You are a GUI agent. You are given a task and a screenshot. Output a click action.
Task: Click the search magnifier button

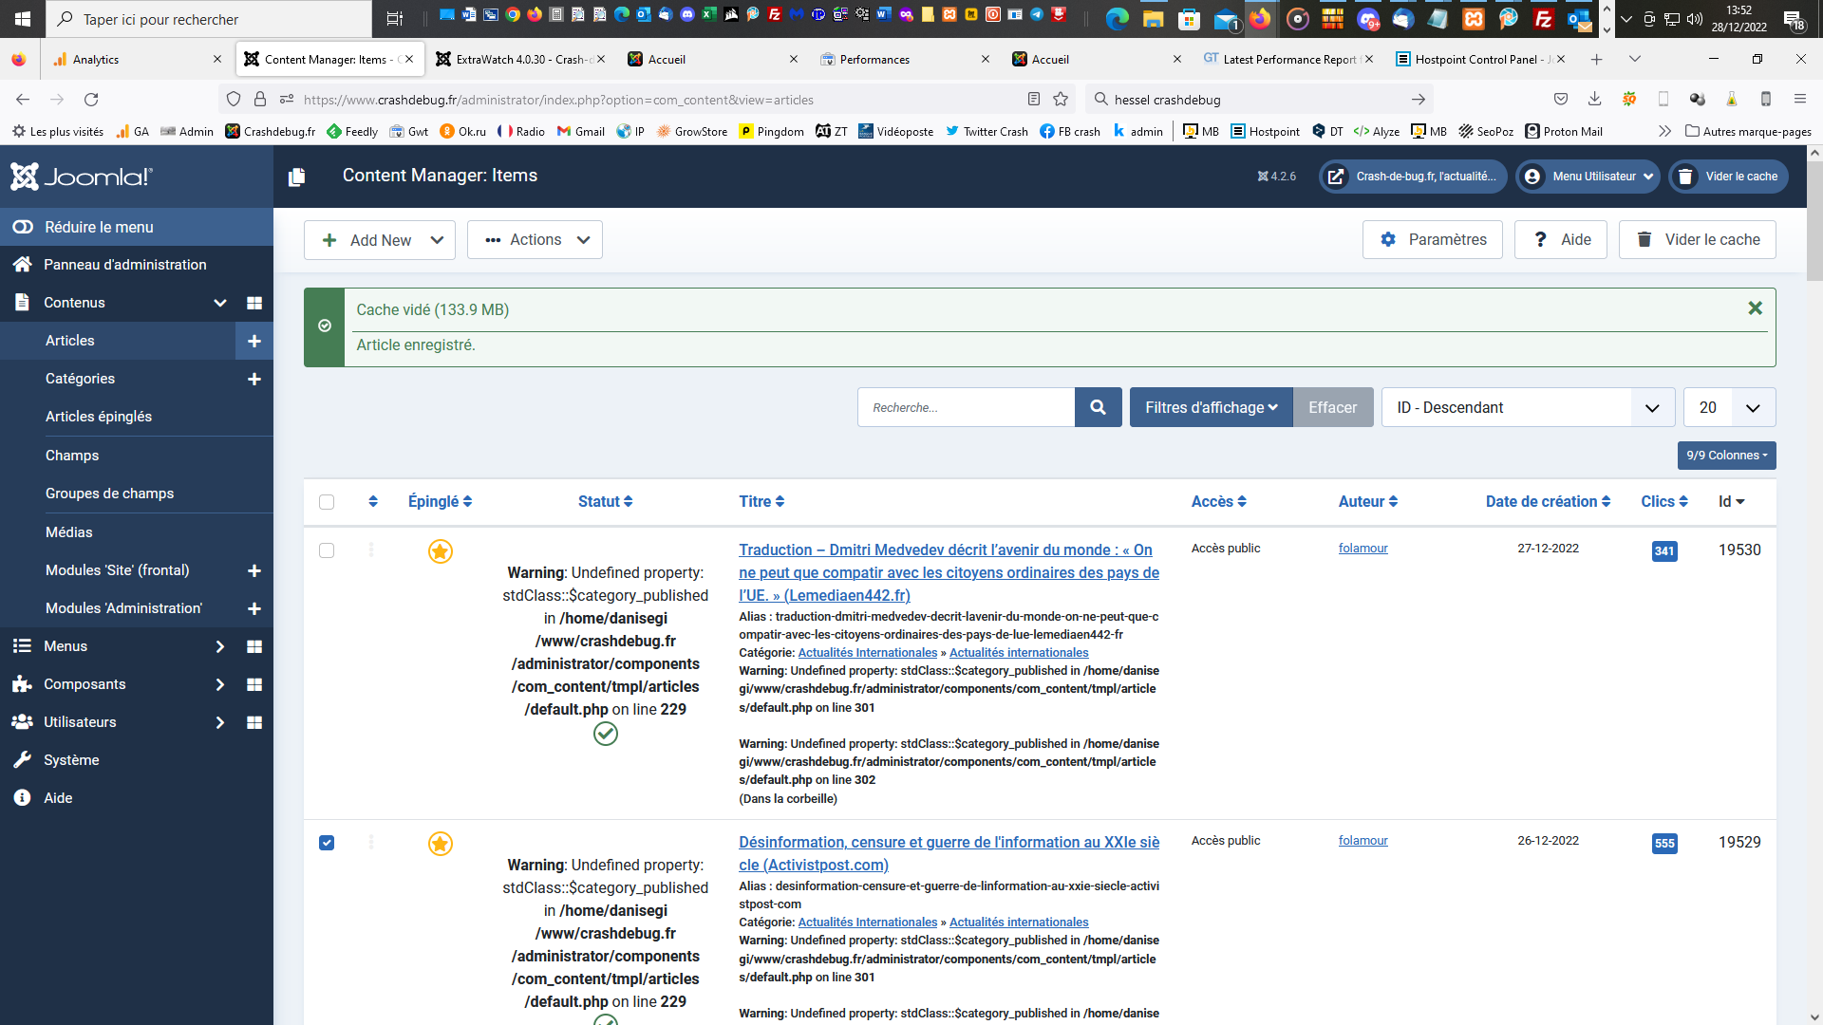pyautogui.click(x=1098, y=407)
